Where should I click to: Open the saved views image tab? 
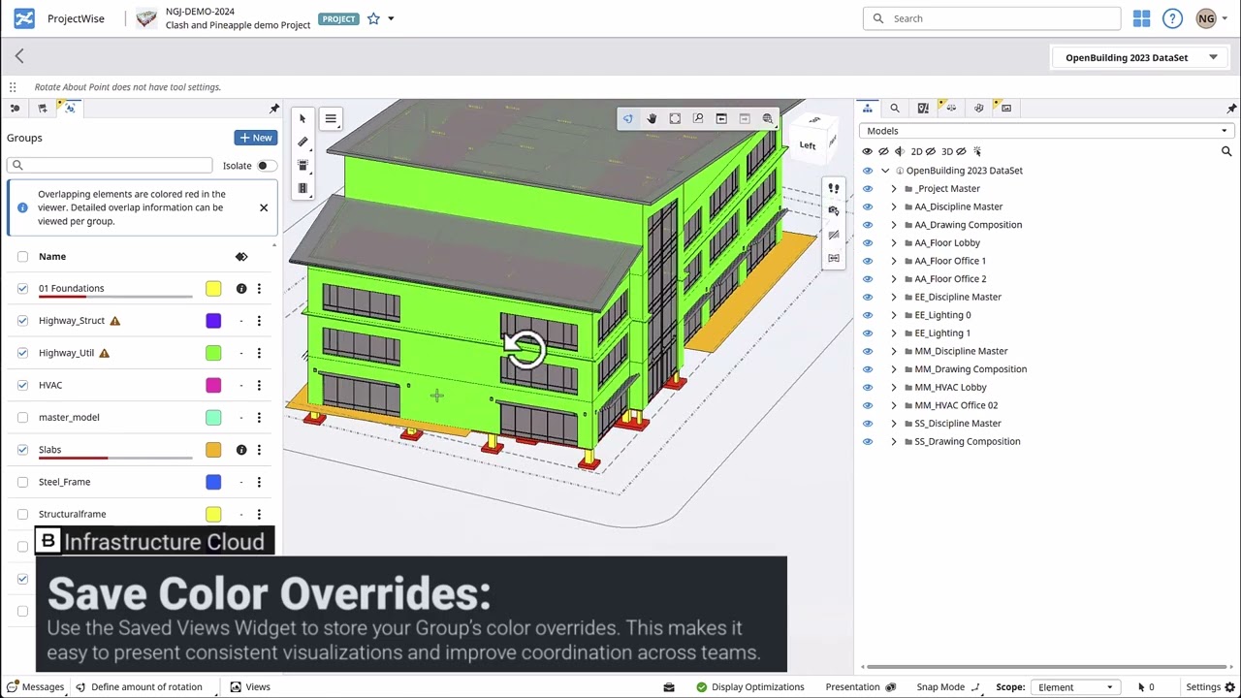(x=1006, y=109)
